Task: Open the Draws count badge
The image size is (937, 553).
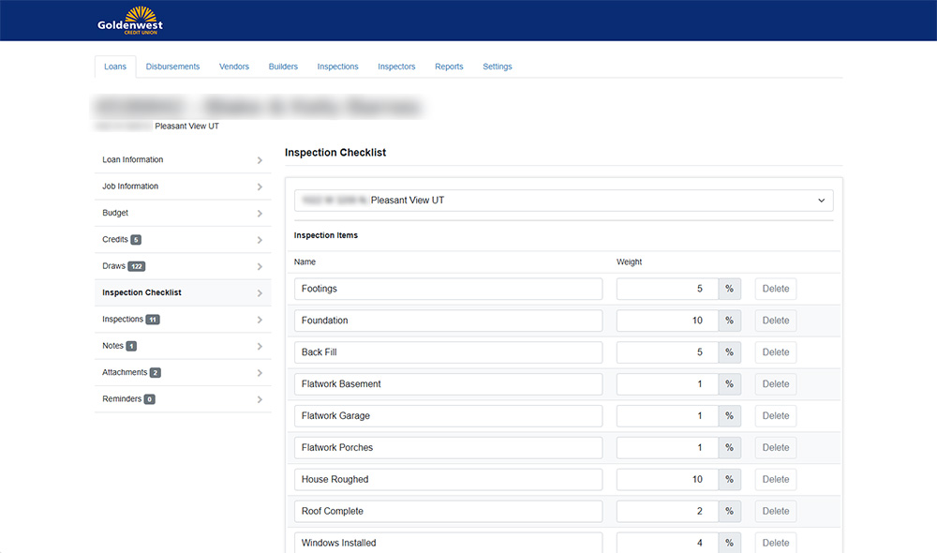Action: point(137,266)
